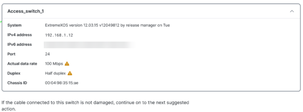Select the Chassis ID 00:04:98:35:15:ae
Viewport: 303px width, 112px height.
tap(62, 83)
